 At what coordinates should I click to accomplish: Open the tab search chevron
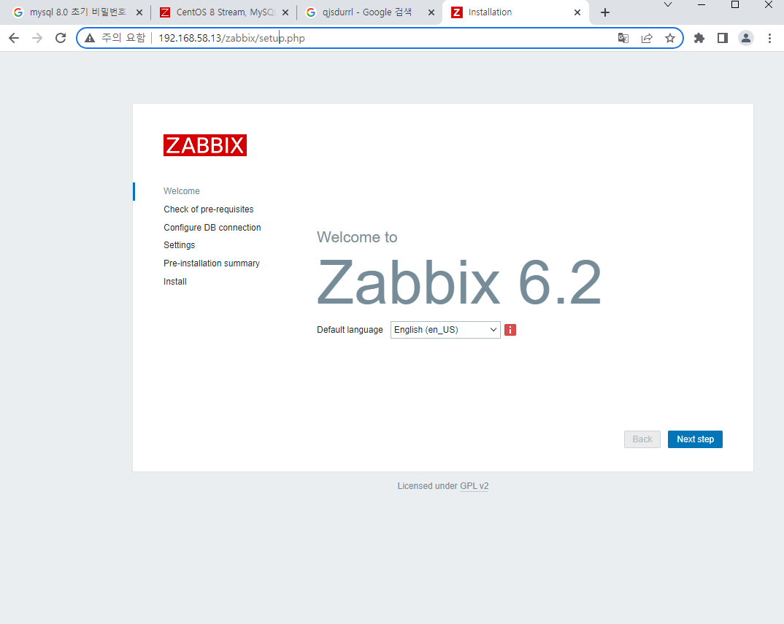[x=667, y=4]
